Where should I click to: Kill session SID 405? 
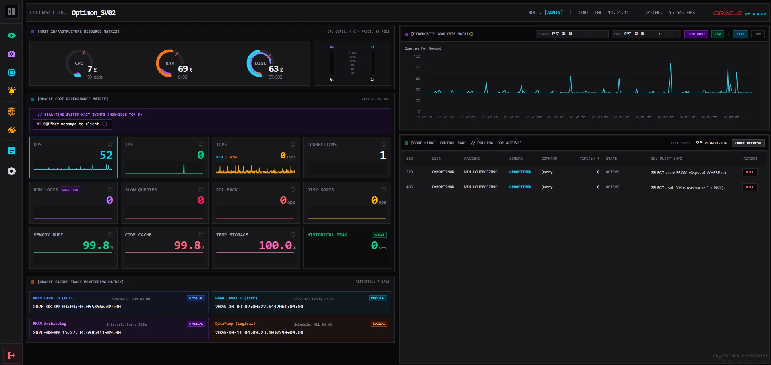(x=750, y=187)
